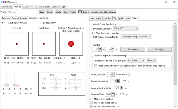This screenshot has height=109, width=178.
Task: Click the Battery: 100% text
Action: [x=50, y=23]
